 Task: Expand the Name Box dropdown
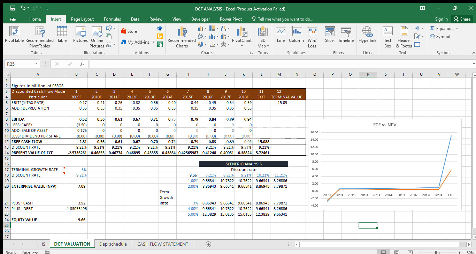pos(37,64)
